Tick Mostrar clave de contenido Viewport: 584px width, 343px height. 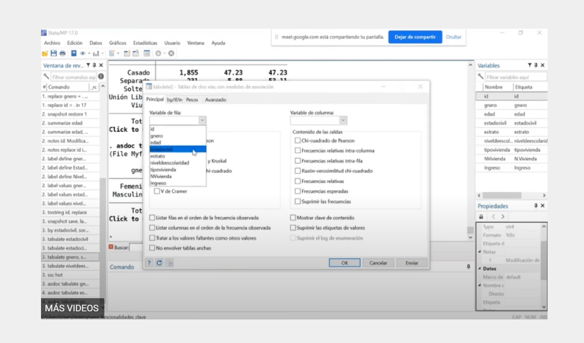[293, 218]
